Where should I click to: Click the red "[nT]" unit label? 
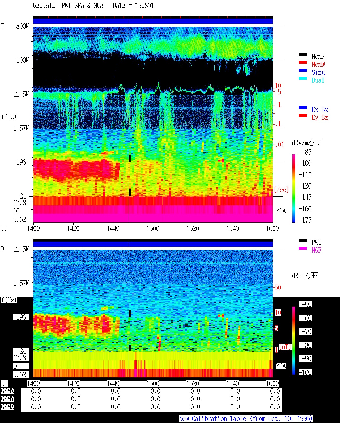click(x=285, y=347)
